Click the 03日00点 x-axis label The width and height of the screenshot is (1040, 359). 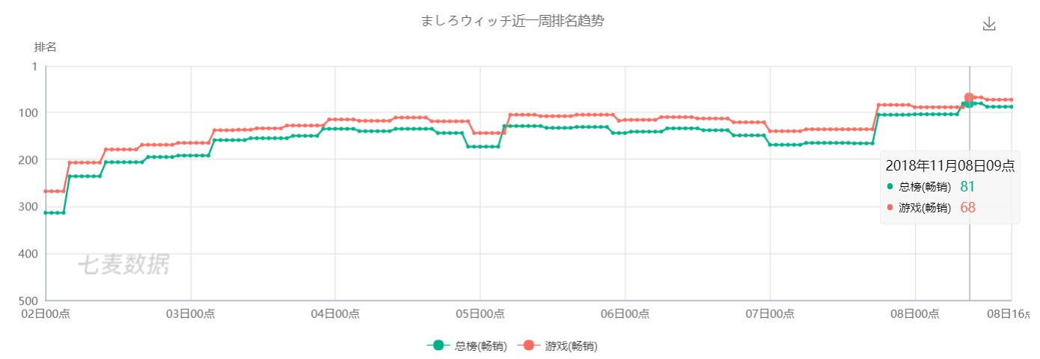tap(191, 314)
